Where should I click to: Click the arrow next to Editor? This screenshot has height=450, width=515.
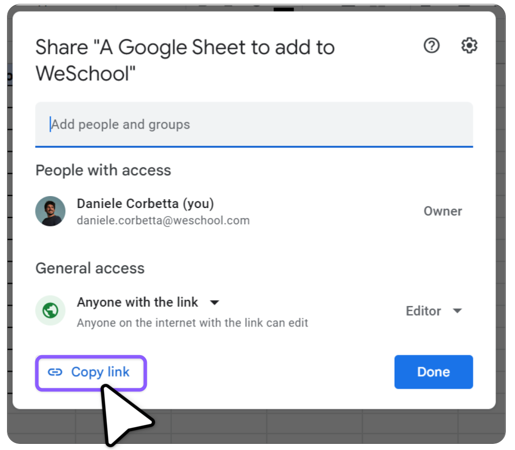[457, 311]
